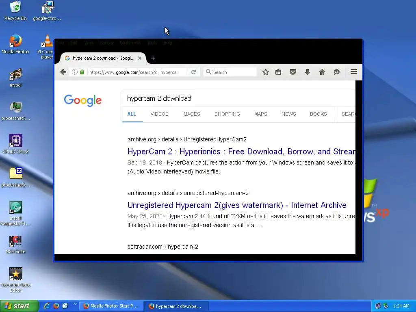This screenshot has height=312, width=416.
Task: Go to Firefox home page icon
Action: [x=322, y=72]
